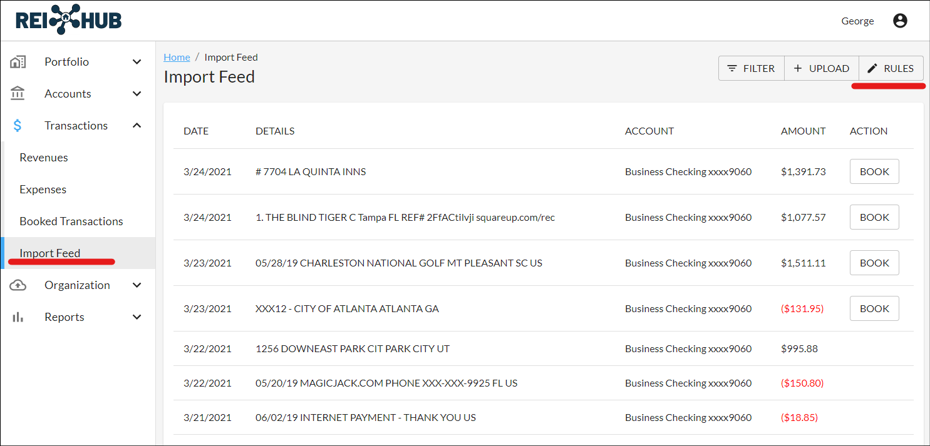Click the Transactions dollar sign icon
Image resolution: width=930 pixels, height=446 pixels.
[x=18, y=126]
